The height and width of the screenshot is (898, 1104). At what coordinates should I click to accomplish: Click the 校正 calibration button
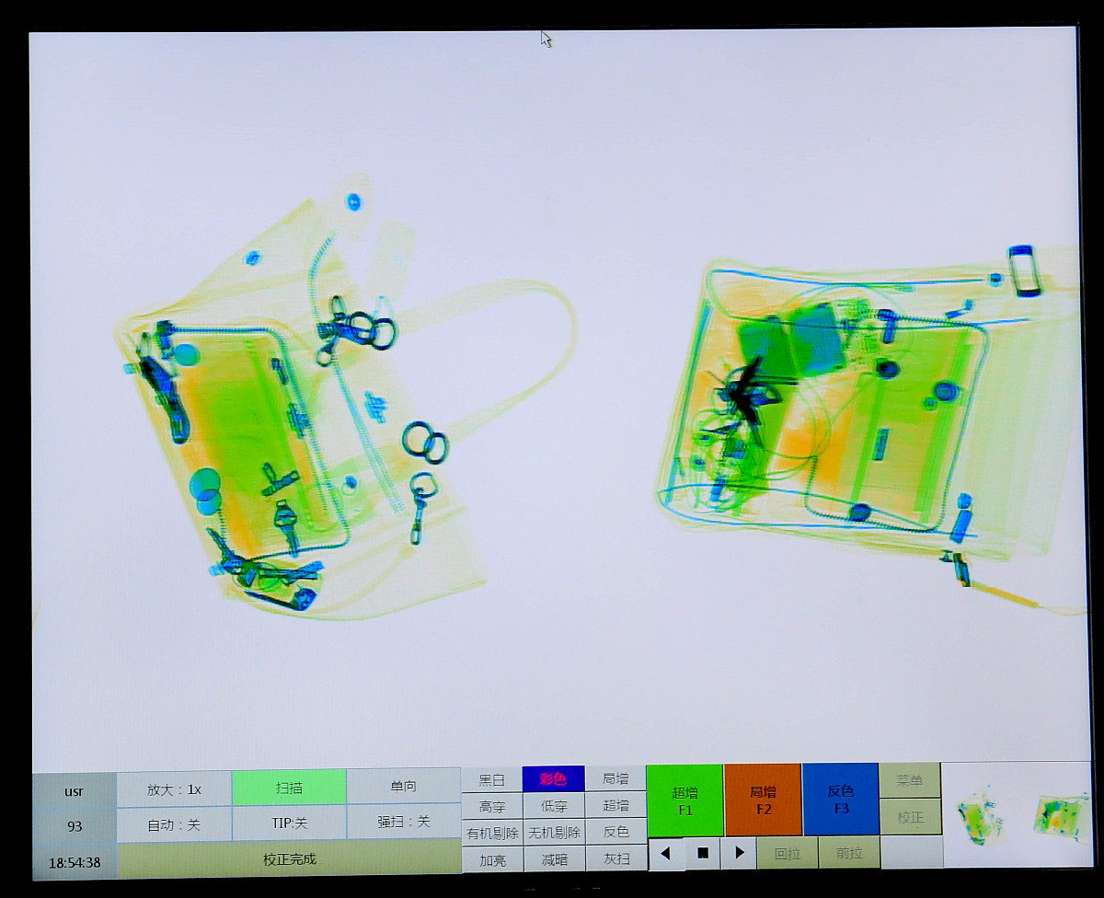click(910, 816)
